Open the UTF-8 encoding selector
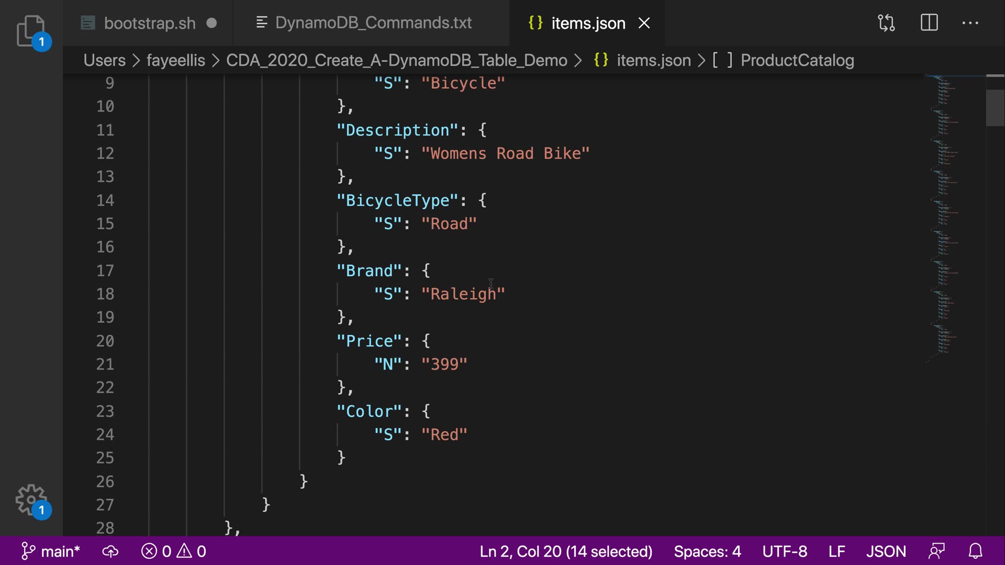Viewport: 1005px width, 565px height. [785, 551]
